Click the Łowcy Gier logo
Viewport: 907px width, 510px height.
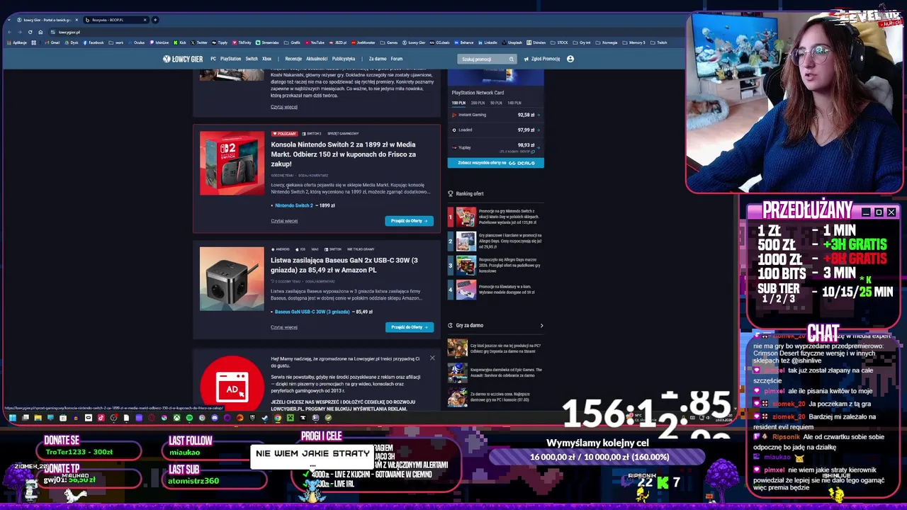pos(184,59)
